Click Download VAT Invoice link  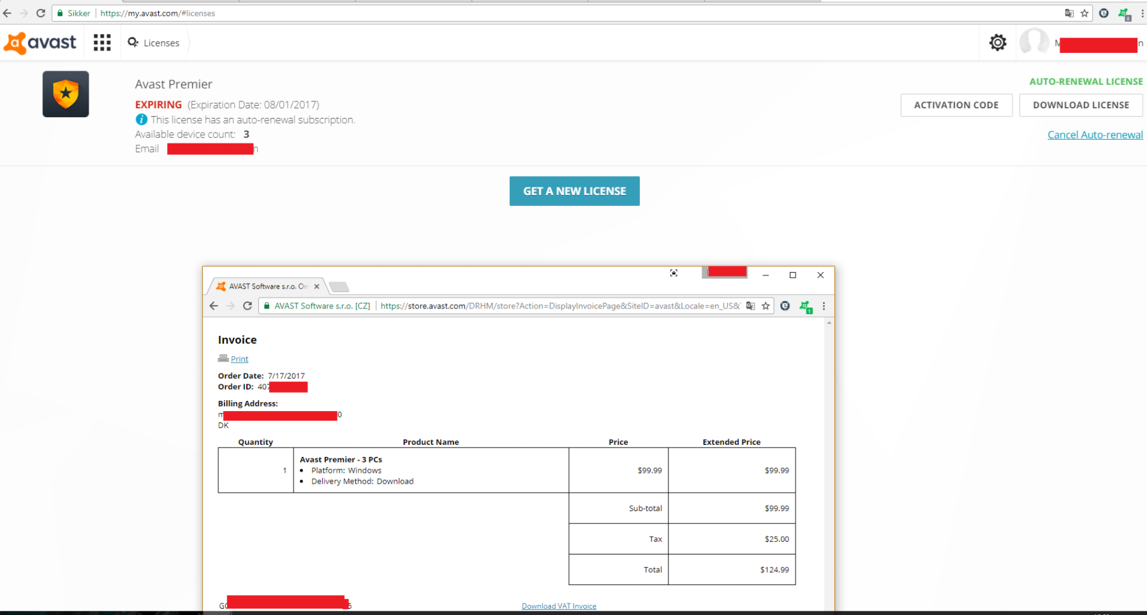click(x=559, y=606)
